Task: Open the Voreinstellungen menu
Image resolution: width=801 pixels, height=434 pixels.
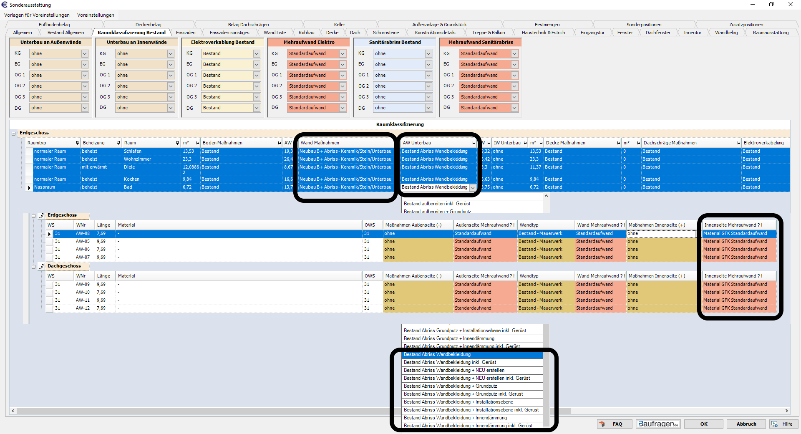Action: click(96, 15)
